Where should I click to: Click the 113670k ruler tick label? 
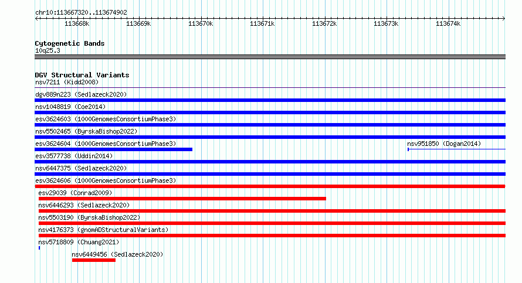[x=201, y=24]
